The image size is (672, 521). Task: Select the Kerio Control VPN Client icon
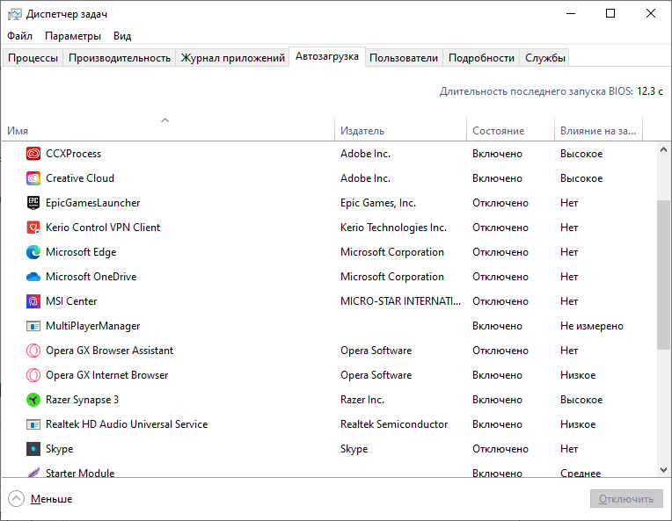pos(33,228)
